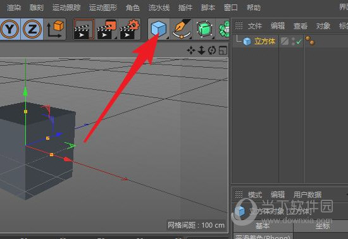Click the viewport rotate camera icon

click(x=212, y=51)
